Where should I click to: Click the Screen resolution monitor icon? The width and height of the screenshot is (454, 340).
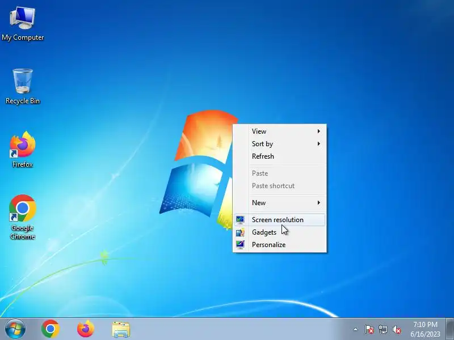pos(240,220)
